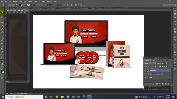
Task: Select the Blur tool
Action: [x=2, y=46]
